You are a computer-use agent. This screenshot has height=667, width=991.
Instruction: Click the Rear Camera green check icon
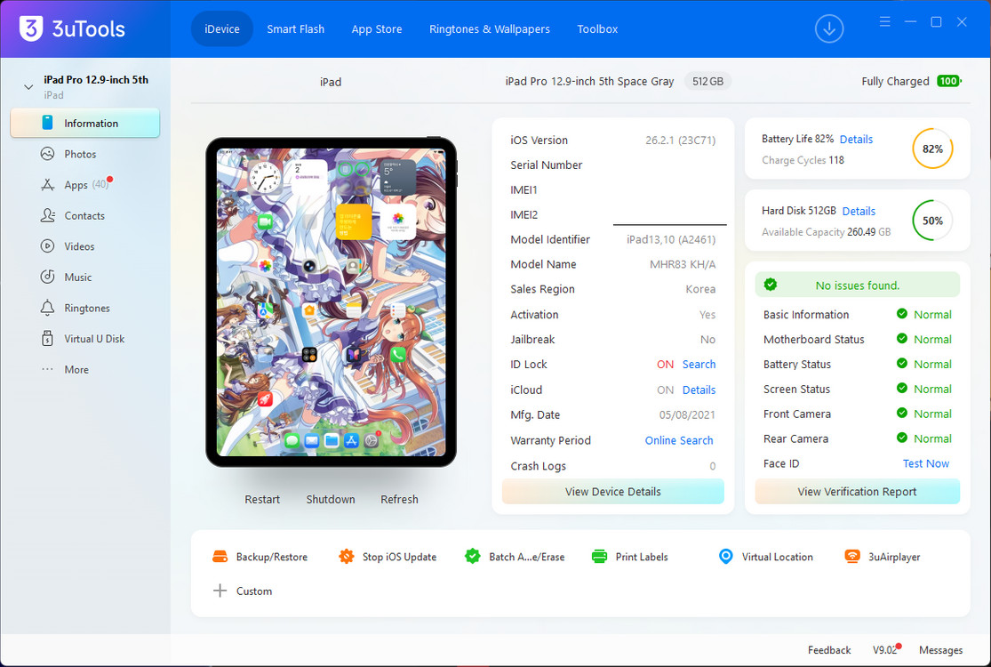pyautogui.click(x=902, y=438)
